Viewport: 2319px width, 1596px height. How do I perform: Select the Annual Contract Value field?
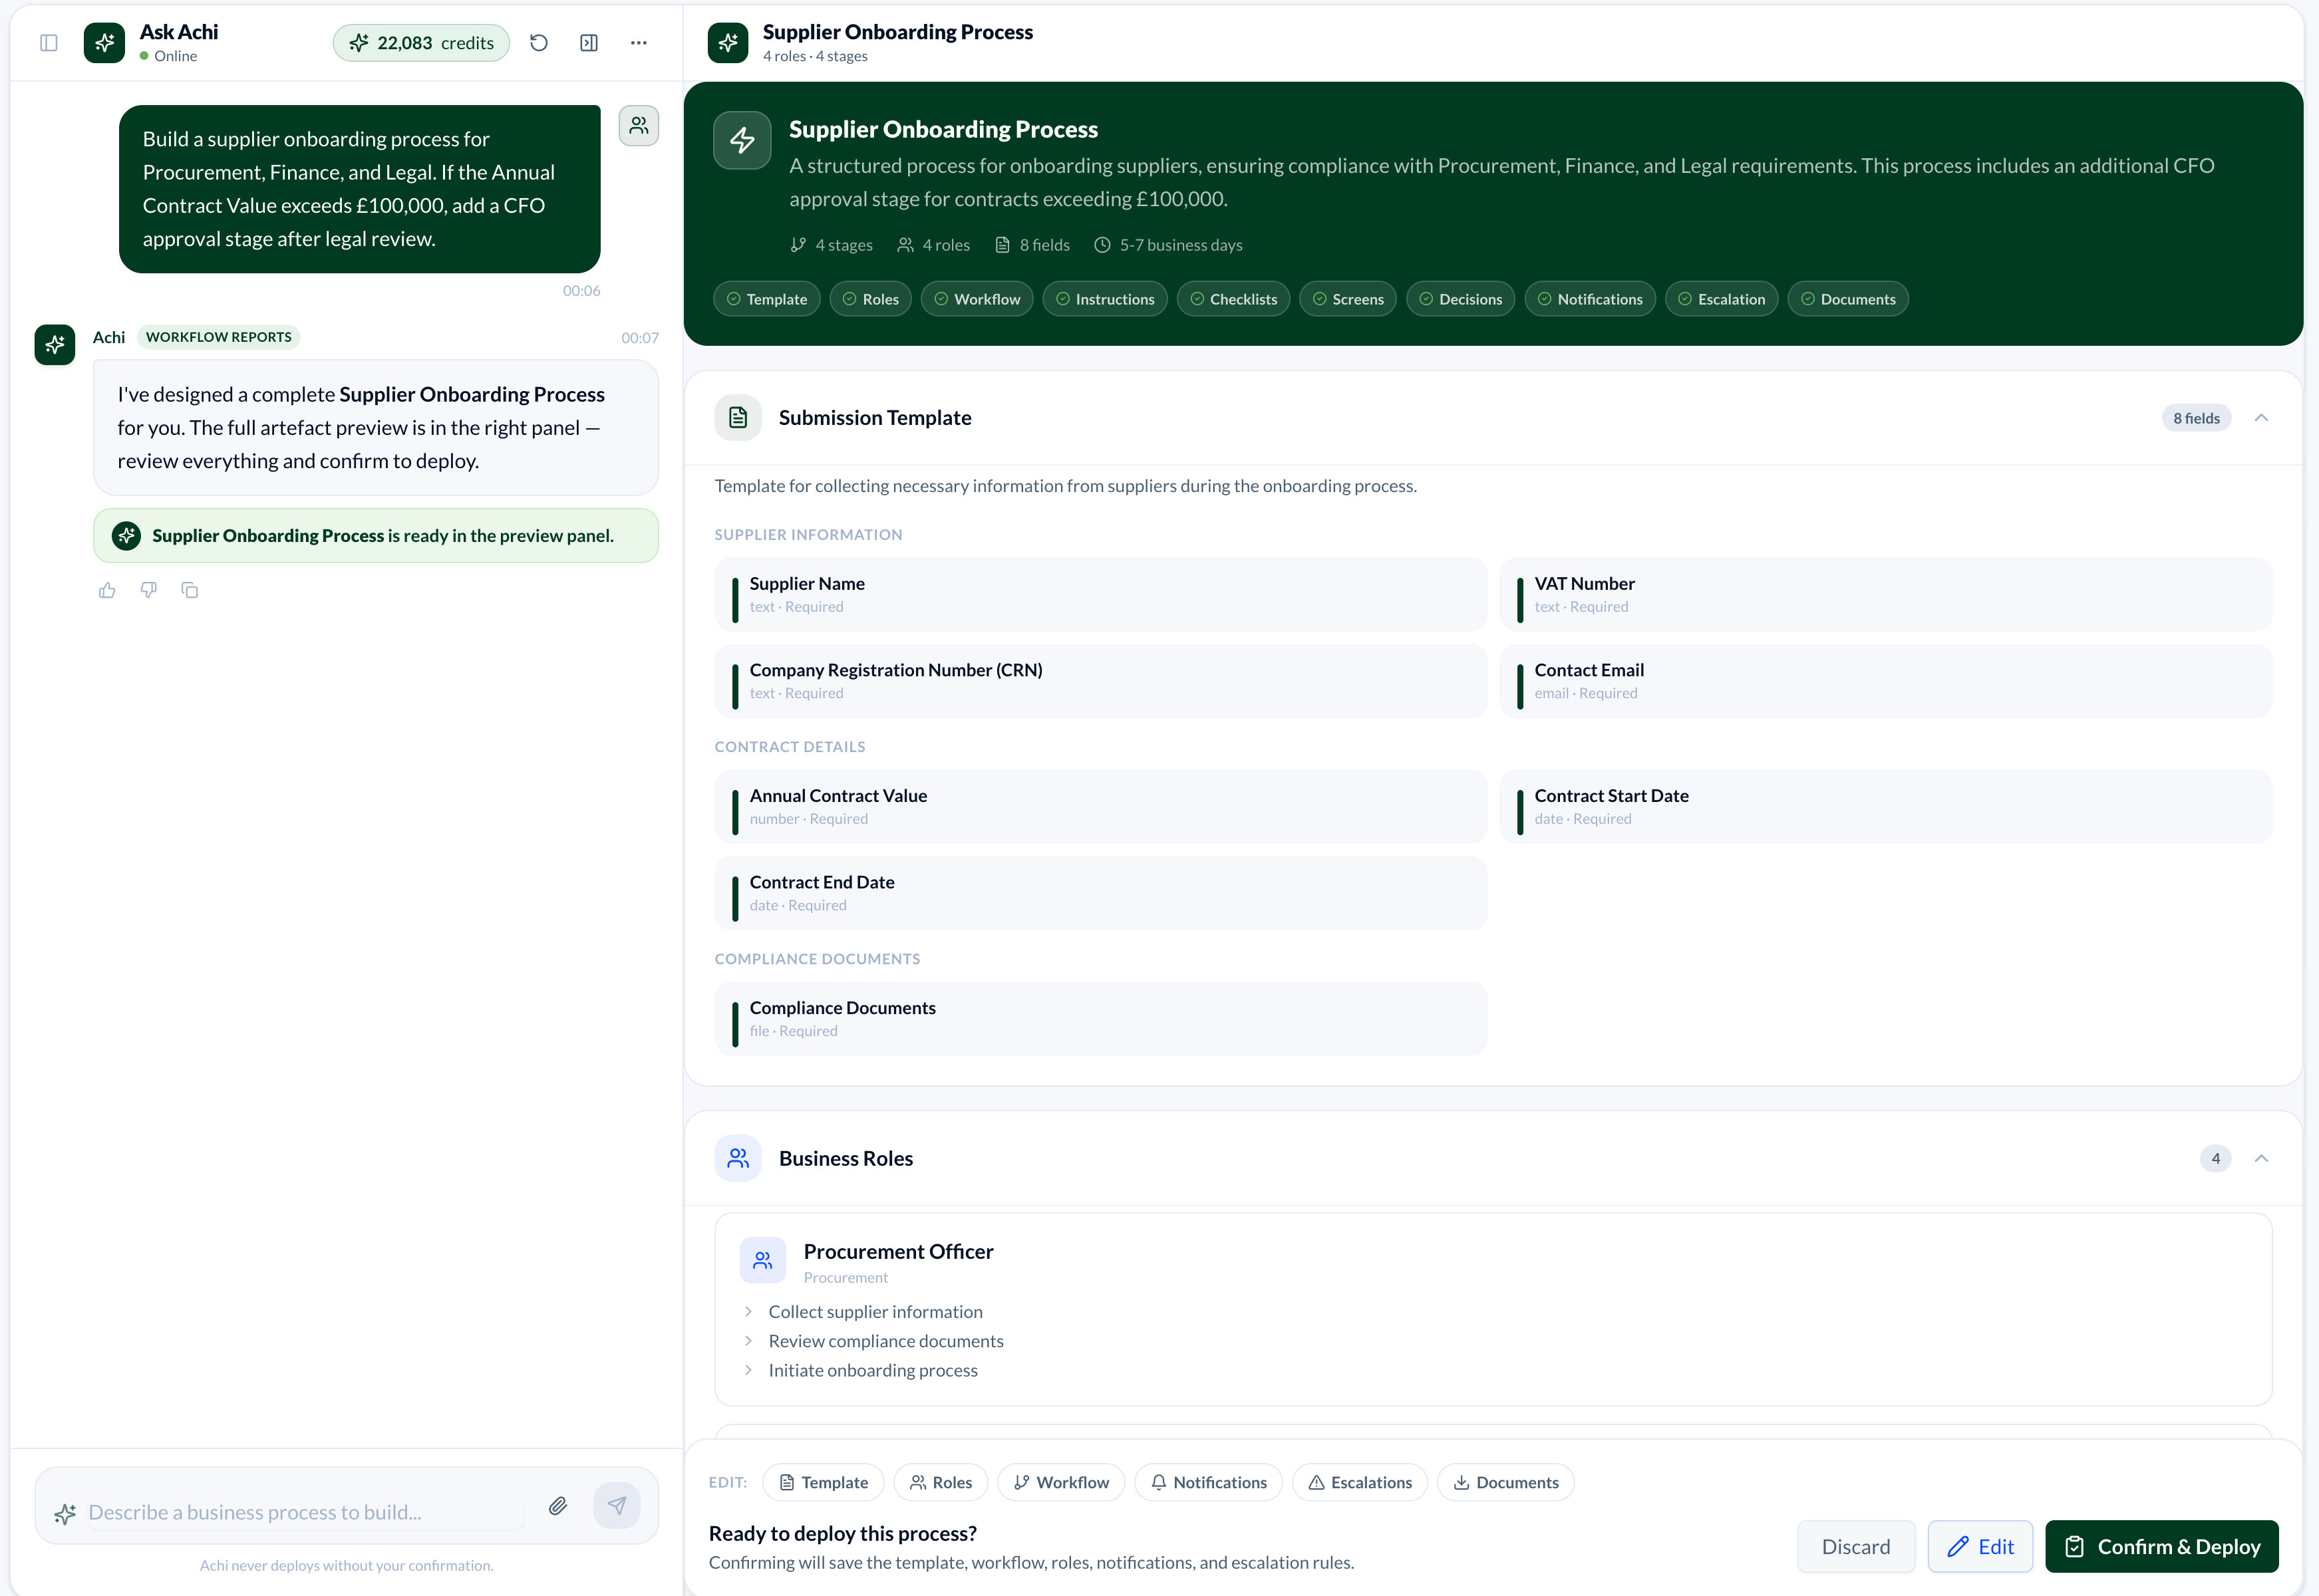pos(1100,807)
